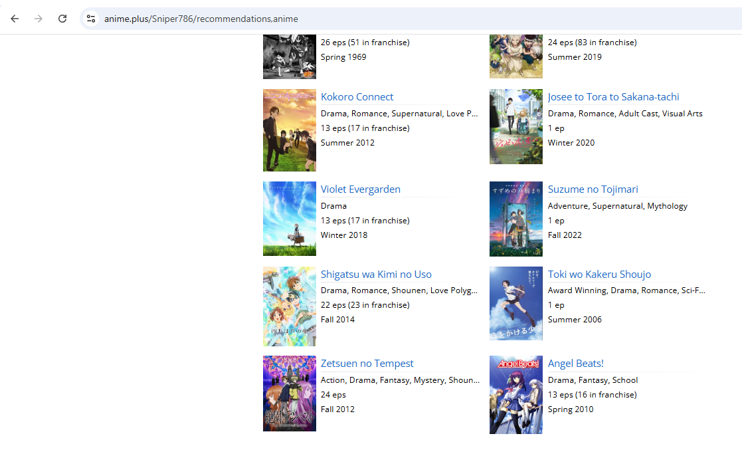Screen dimensions: 742x454
Task: Click the Suzume no Tojimari poster thumbnail
Action: click(x=515, y=219)
